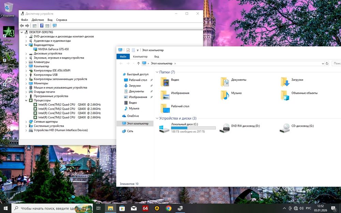Collapse the Устройства и диски (3) group
Viewport: 341px width, 213px height.
(x=157, y=119)
